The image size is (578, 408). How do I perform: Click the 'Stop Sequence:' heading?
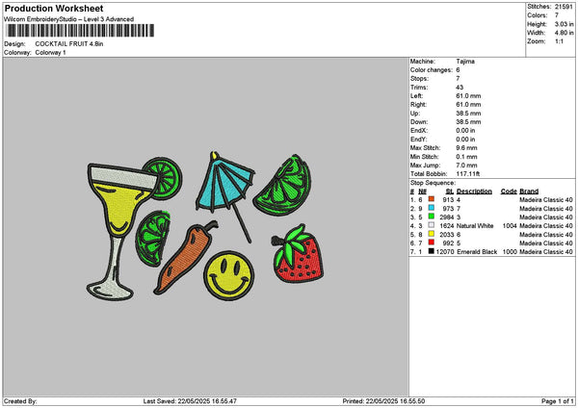click(433, 183)
